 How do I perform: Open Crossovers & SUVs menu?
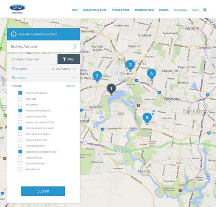pyautogui.click(x=94, y=10)
